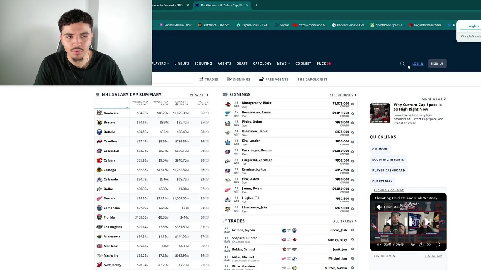481x270 pixels.
Task: Open All Signings list
Action: pos(343,95)
